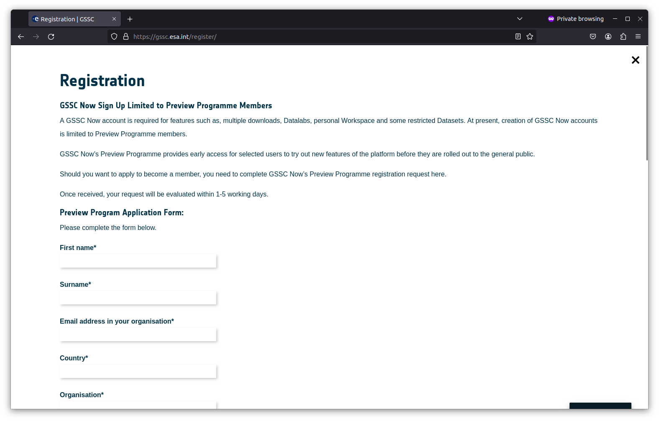Click the browser forward arrow
This screenshot has height=421, width=659.
click(36, 37)
